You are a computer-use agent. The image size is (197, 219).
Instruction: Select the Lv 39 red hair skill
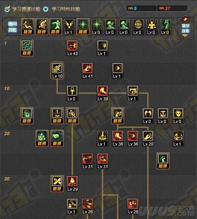(103, 93)
